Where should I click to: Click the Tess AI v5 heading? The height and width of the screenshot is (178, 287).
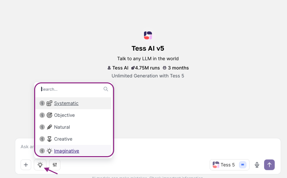[148, 48]
